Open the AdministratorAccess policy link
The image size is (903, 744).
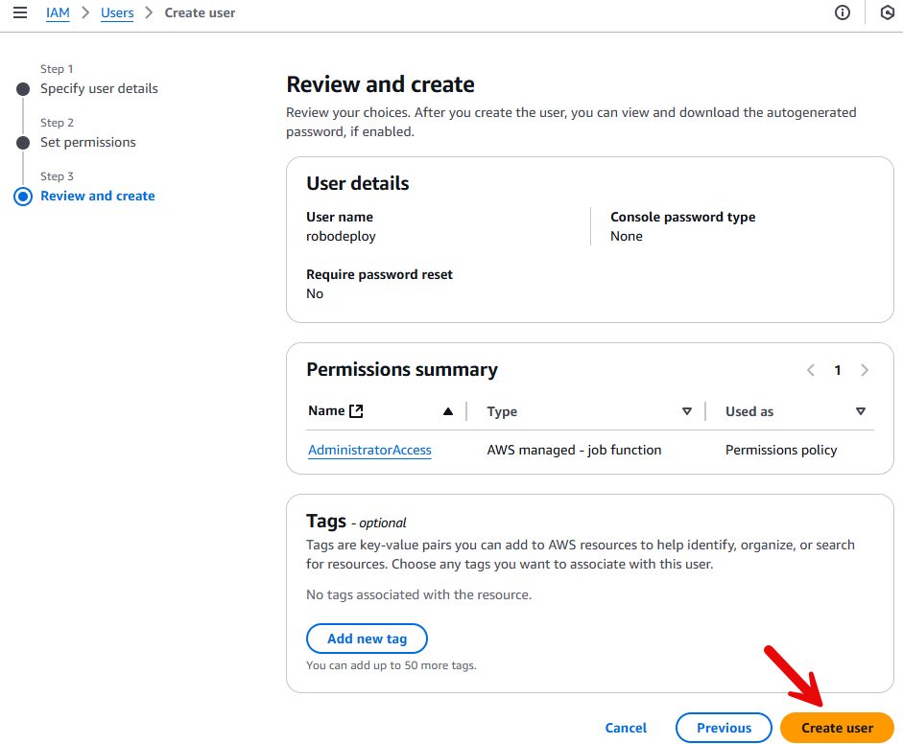369,450
